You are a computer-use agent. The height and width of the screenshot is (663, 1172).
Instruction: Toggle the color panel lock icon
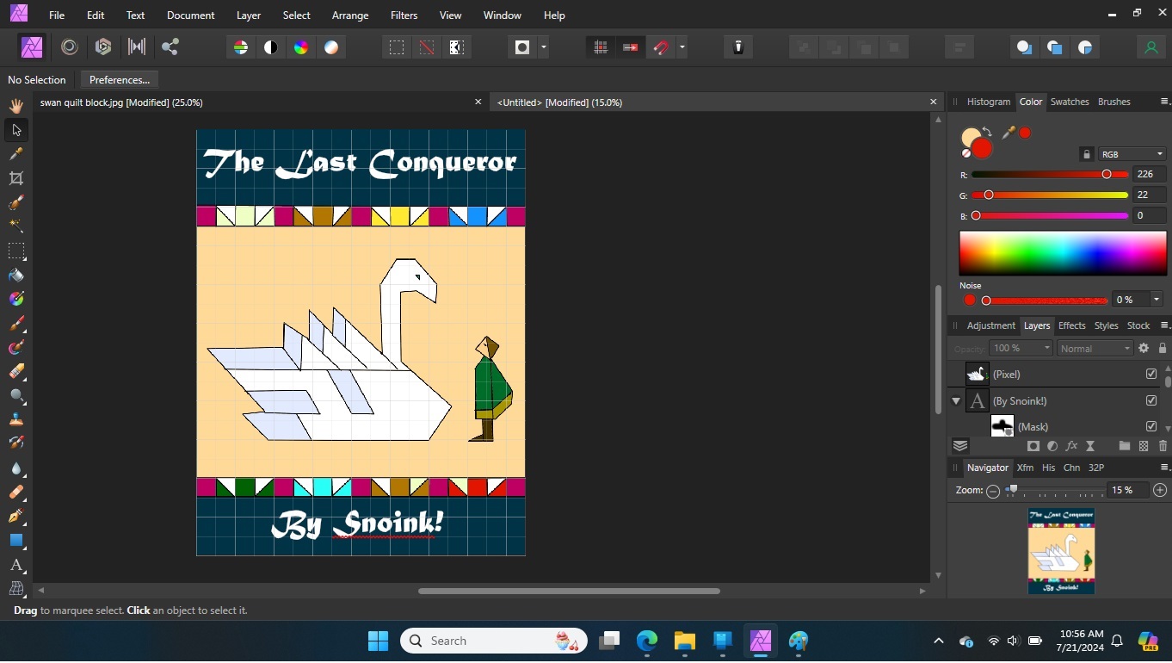(1087, 154)
